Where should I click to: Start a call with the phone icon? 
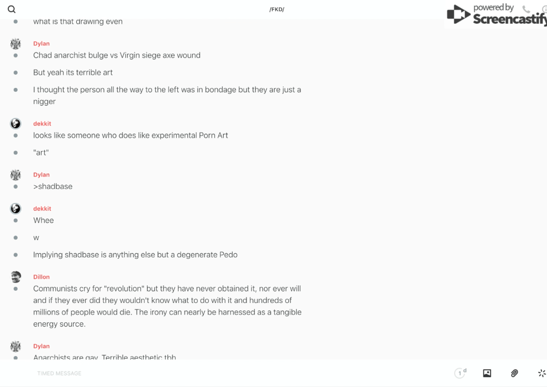point(526,9)
